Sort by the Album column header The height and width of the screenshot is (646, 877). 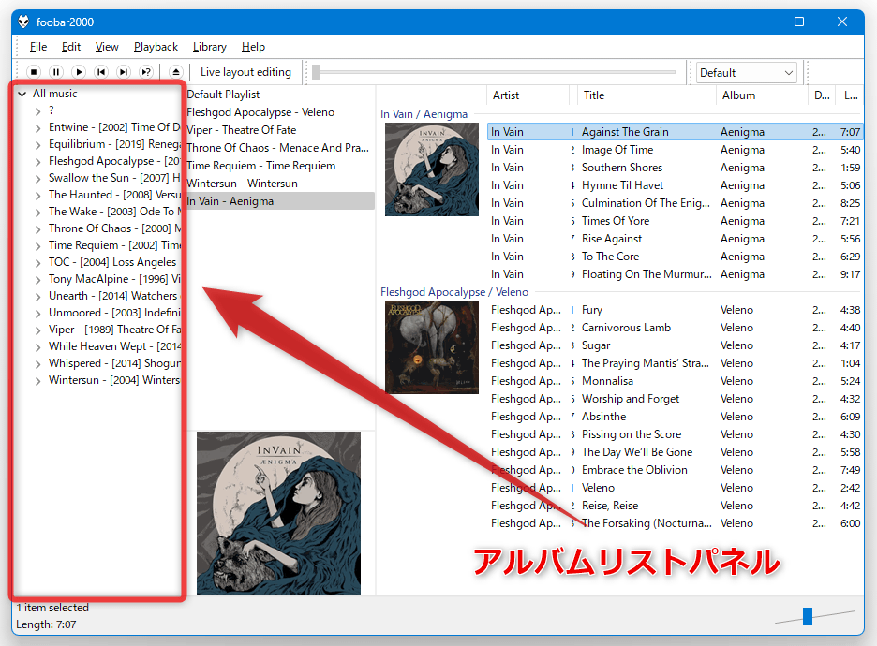(x=762, y=95)
